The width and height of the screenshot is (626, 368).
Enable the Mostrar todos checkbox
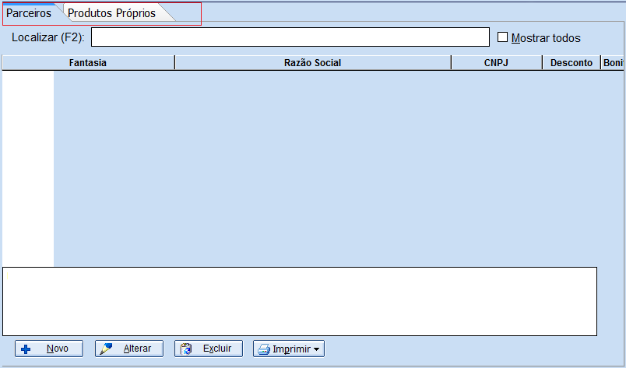[x=502, y=37]
